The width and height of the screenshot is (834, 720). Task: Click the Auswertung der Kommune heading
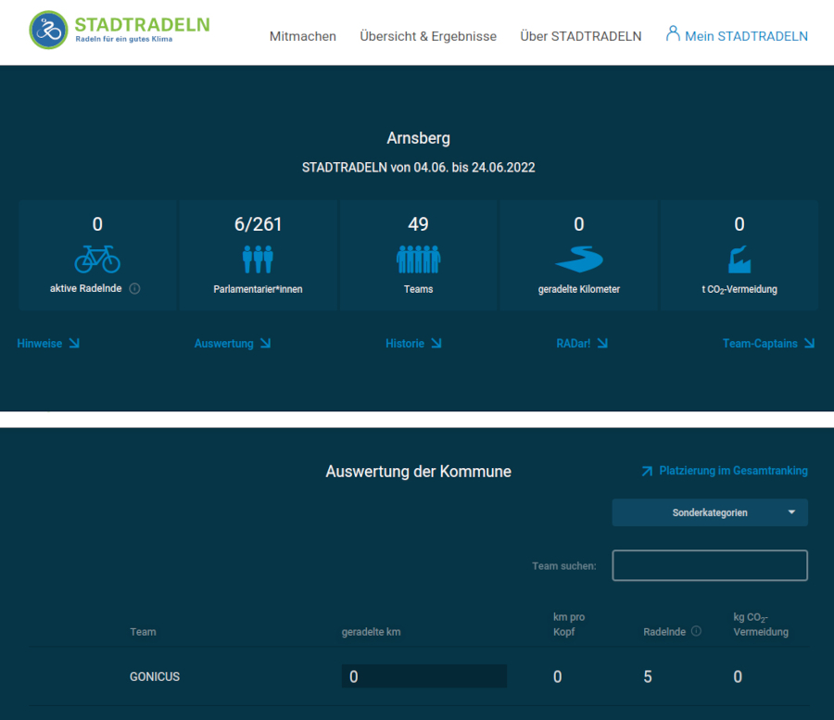click(x=418, y=472)
